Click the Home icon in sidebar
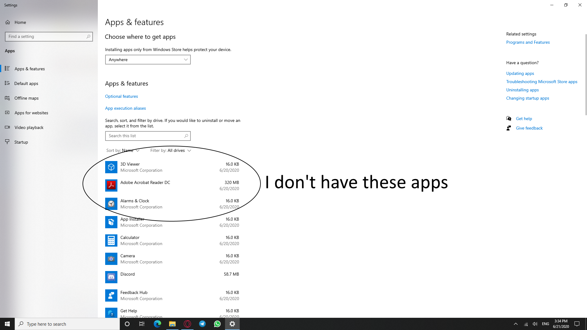 (8, 22)
